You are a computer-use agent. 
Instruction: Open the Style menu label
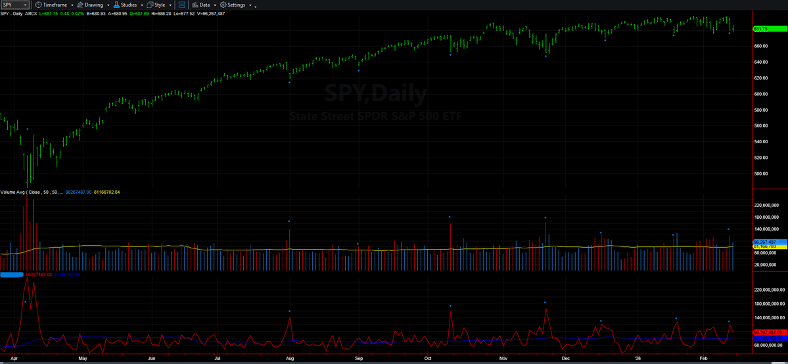[x=160, y=5]
